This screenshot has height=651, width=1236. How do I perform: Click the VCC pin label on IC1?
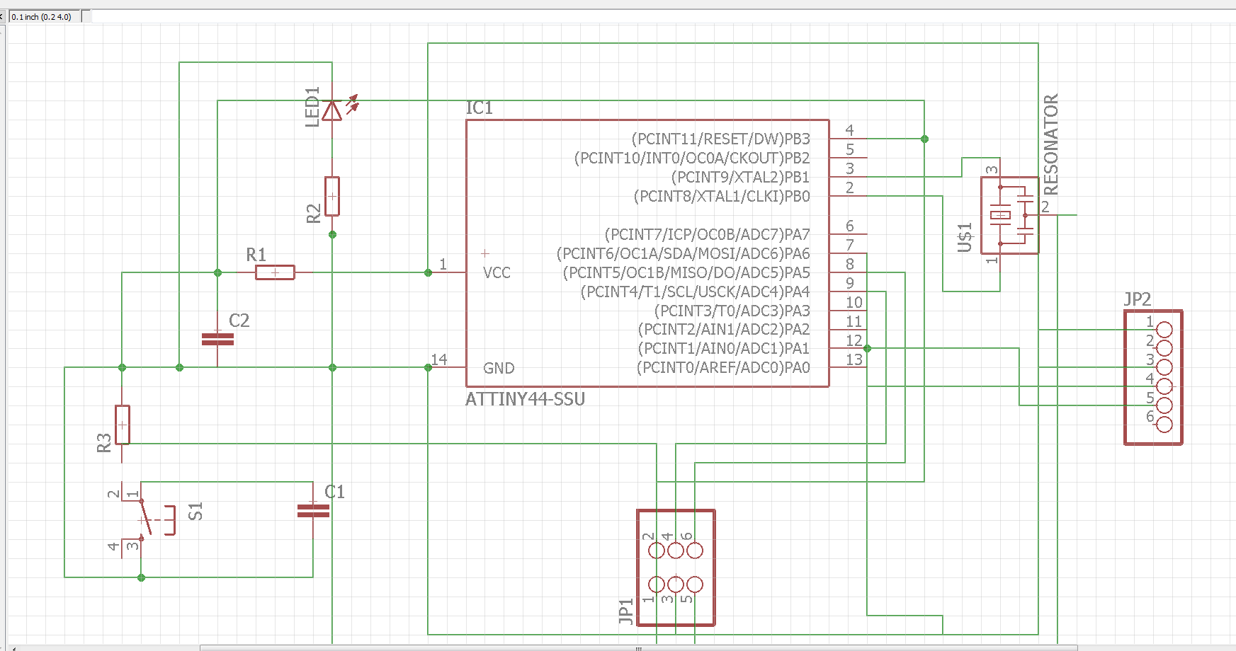[497, 273]
